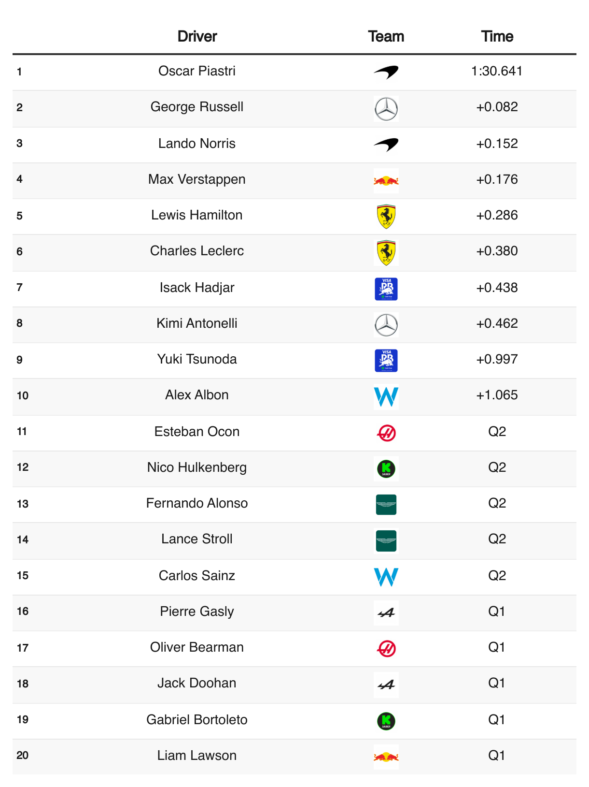Click the Kick Sauber logo beside Gabriel Bortoleto

coord(386,721)
